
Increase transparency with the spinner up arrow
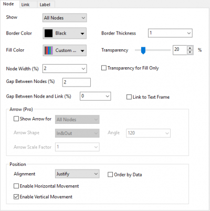190,48
